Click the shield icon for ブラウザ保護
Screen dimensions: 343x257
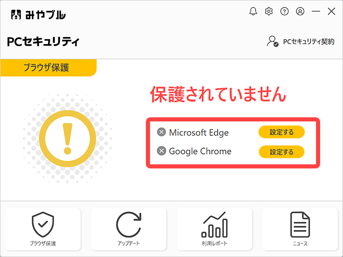point(43,225)
